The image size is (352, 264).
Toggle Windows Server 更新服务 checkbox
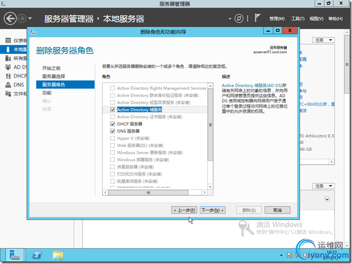tap(113, 153)
